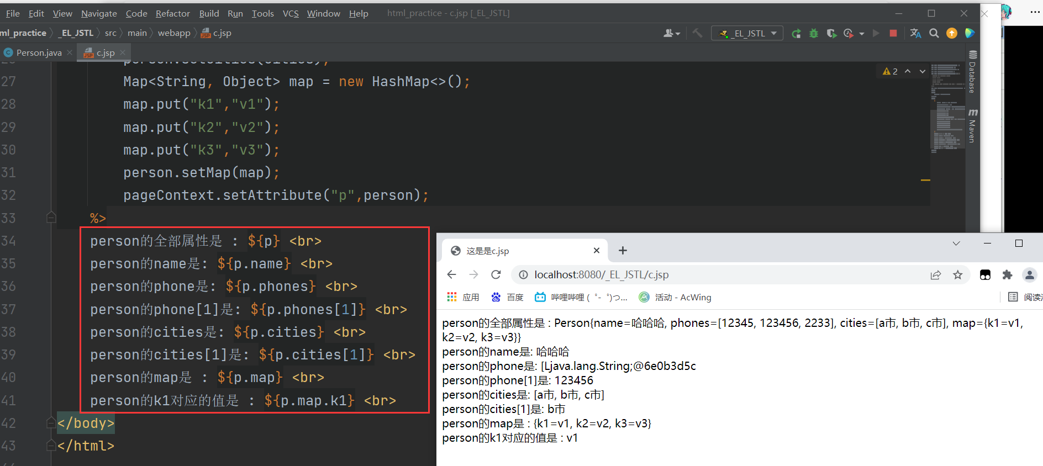Bookmark this page with the star icon

(958, 274)
